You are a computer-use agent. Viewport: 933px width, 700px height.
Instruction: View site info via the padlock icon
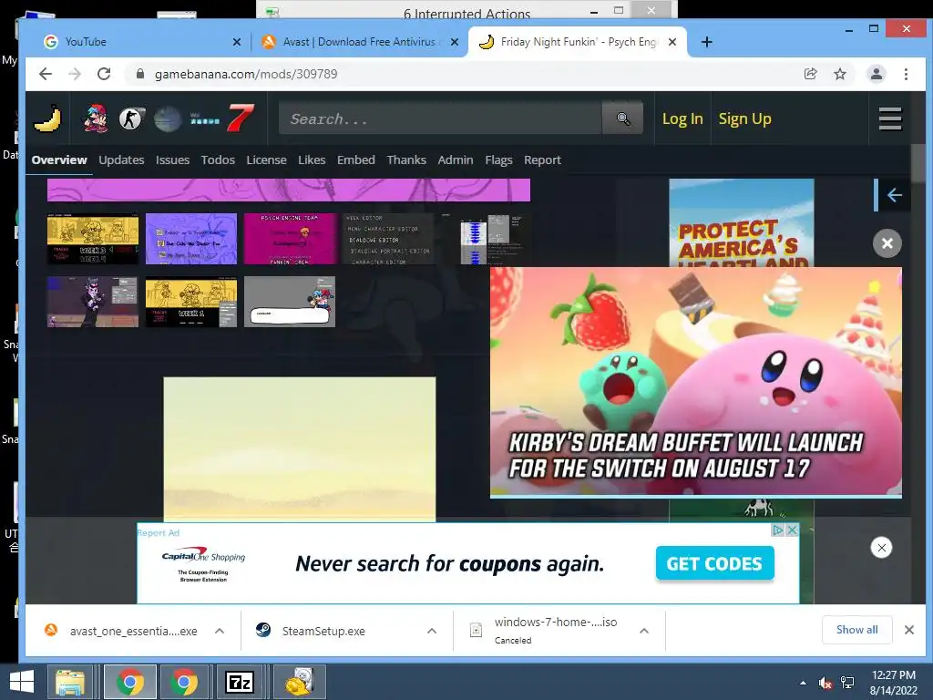139,74
